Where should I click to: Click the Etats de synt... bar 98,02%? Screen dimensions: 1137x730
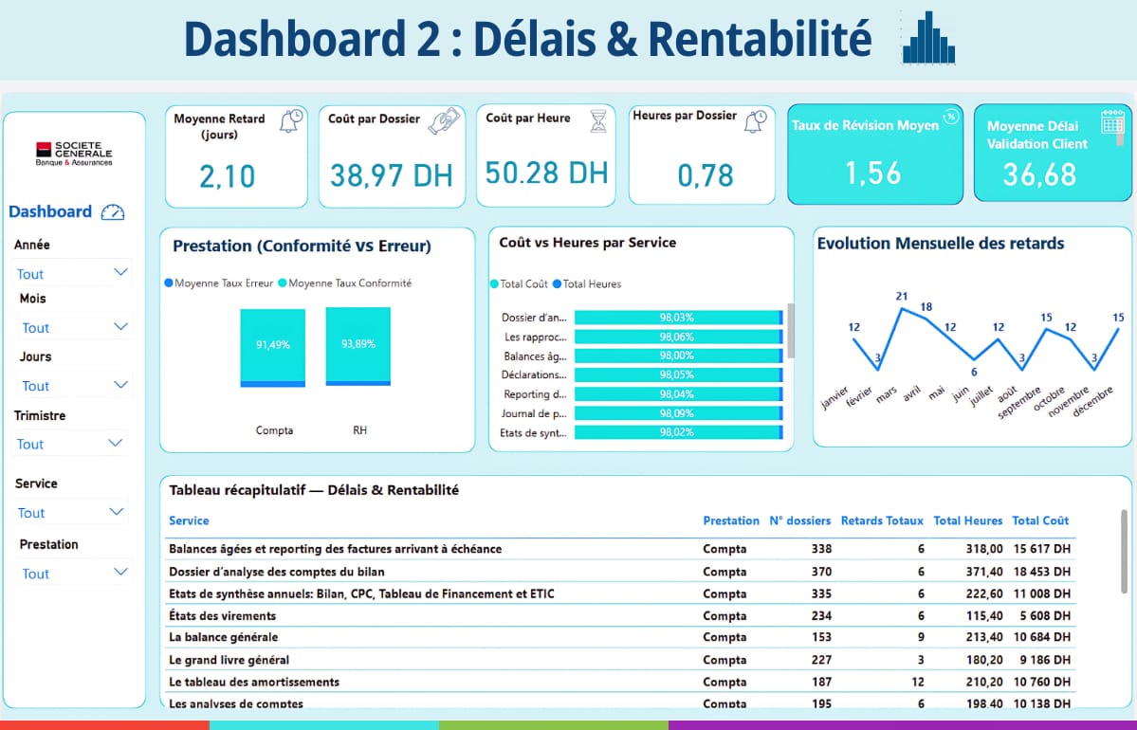click(678, 432)
